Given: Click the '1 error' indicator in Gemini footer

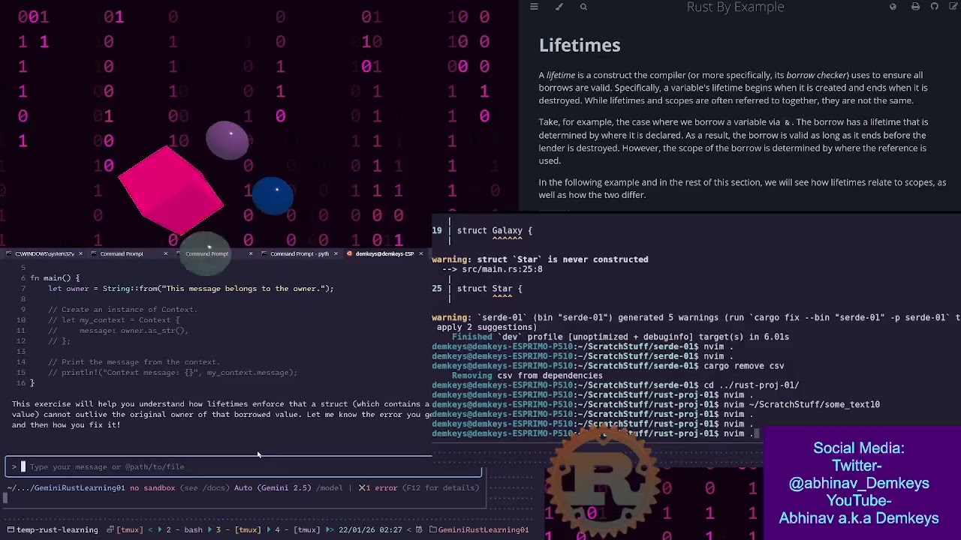Looking at the screenshot, I should pos(378,487).
